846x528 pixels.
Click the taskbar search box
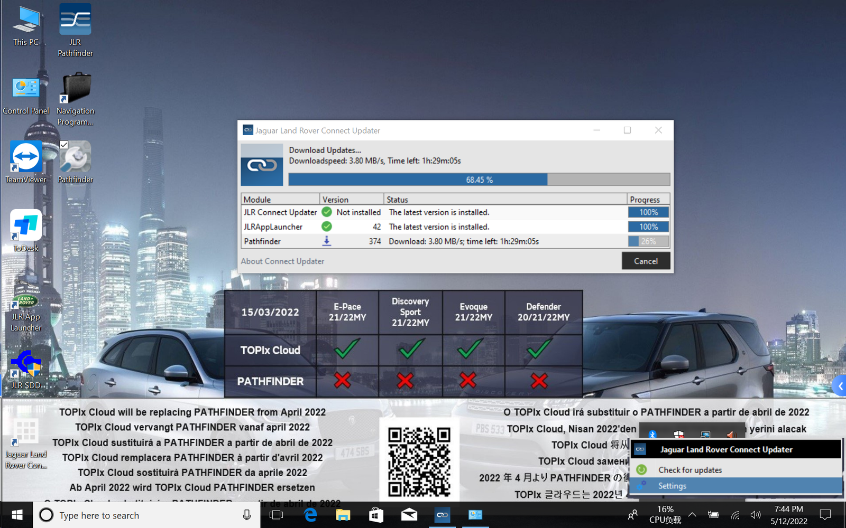click(x=146, y=515)
